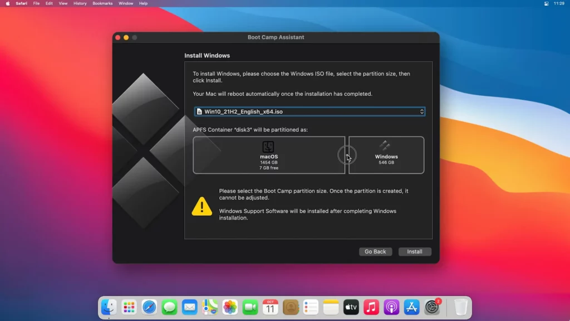
Task: Click the 'Win10_21H2_English_x64.iso' filename
Action: pyautogui.click(x=243, y=111)
